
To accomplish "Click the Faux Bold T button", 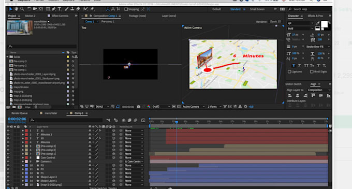I will point(294,66).
